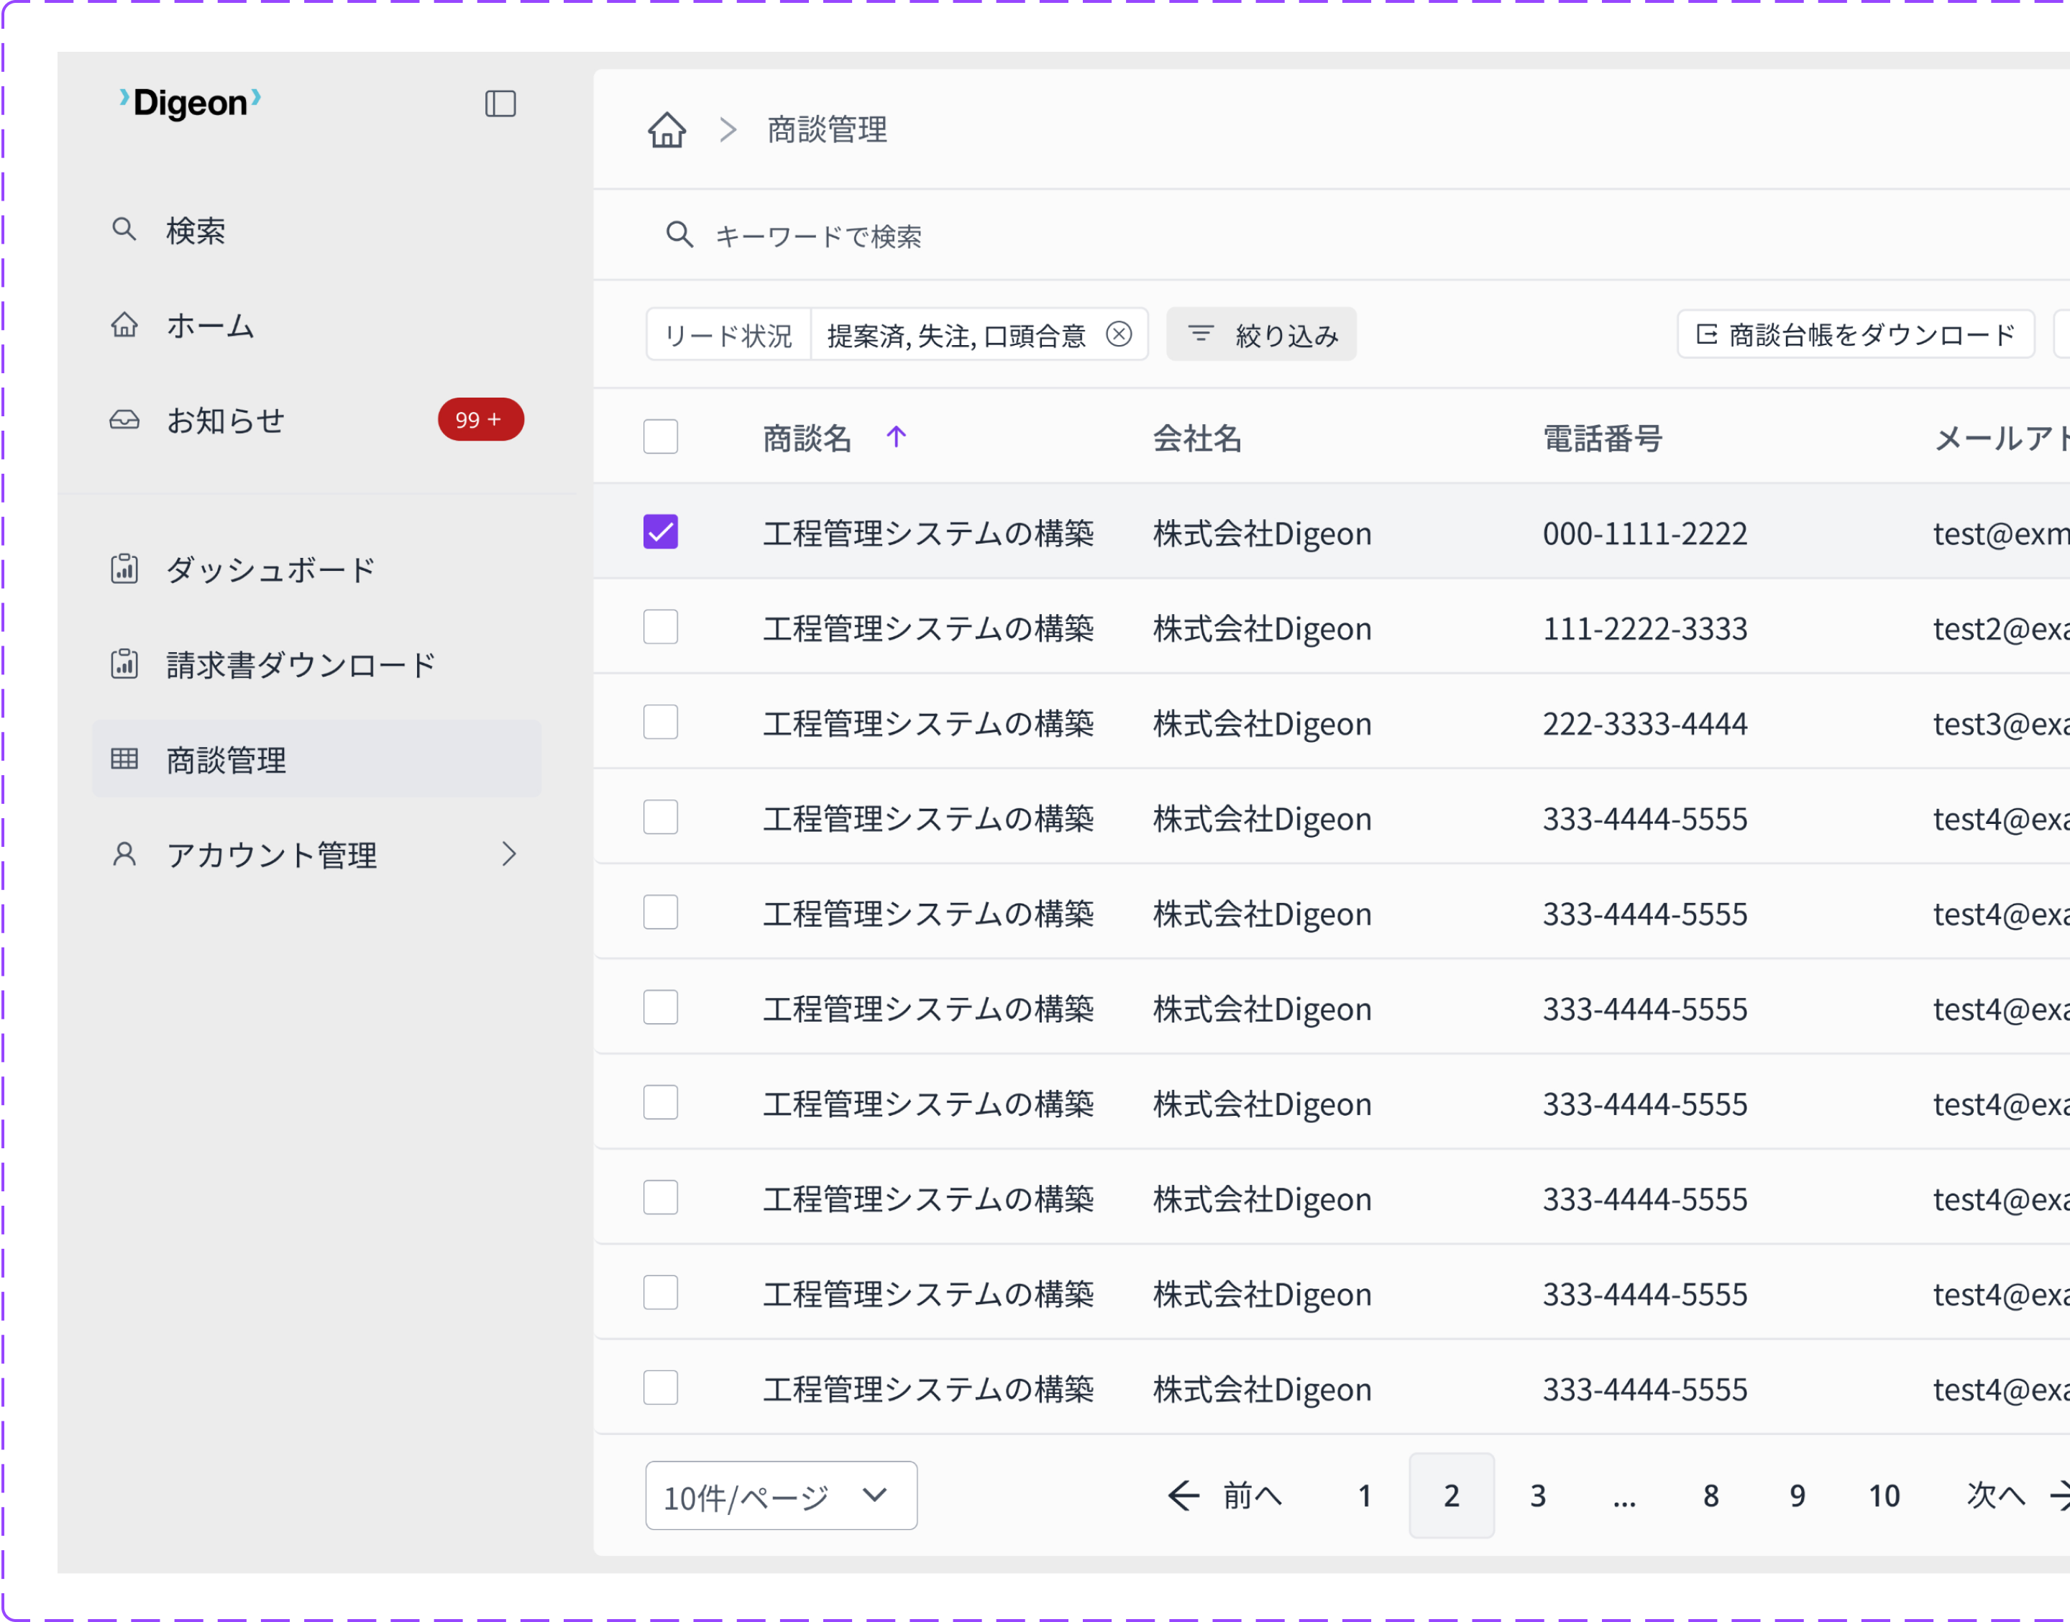The width and height of the screenshot is (2070, 1622).
Task: Jump to page 10 in pagination
Action: pos(1884,1495)
